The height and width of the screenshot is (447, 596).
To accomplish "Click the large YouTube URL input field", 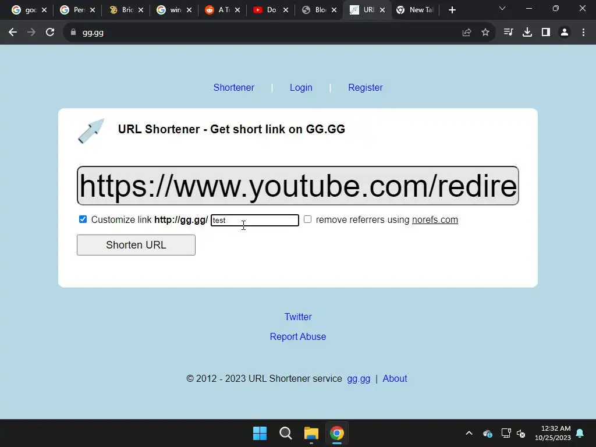I will pyautogui.click(x=298, y=186).
